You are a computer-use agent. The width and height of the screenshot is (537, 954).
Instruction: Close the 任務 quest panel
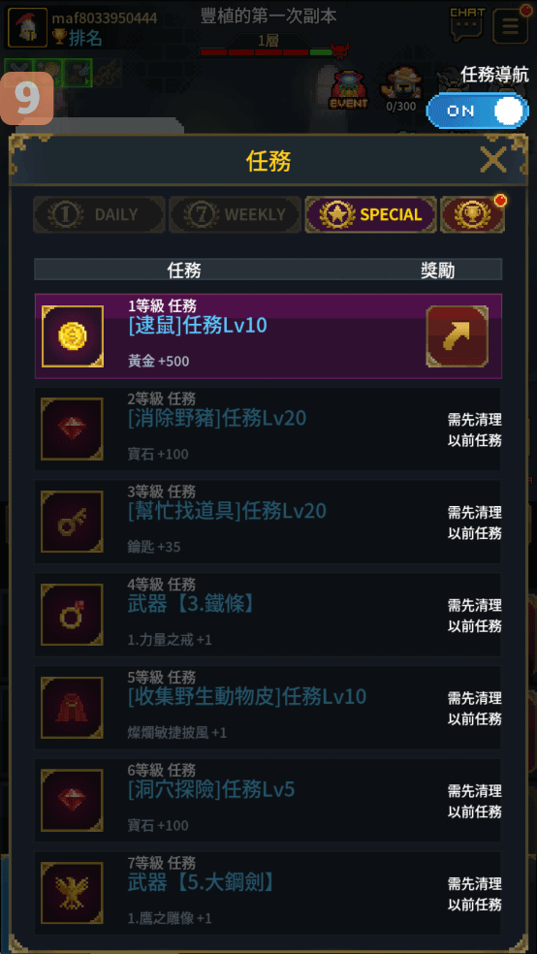click(492, 161)
